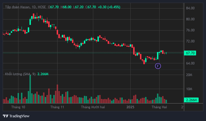Click the 72.00 price axis label
Screen dimensions: 206x121
point(190,41)
